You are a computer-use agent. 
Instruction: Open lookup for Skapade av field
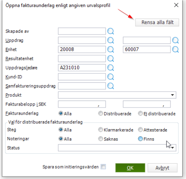[x=111, y=31]
